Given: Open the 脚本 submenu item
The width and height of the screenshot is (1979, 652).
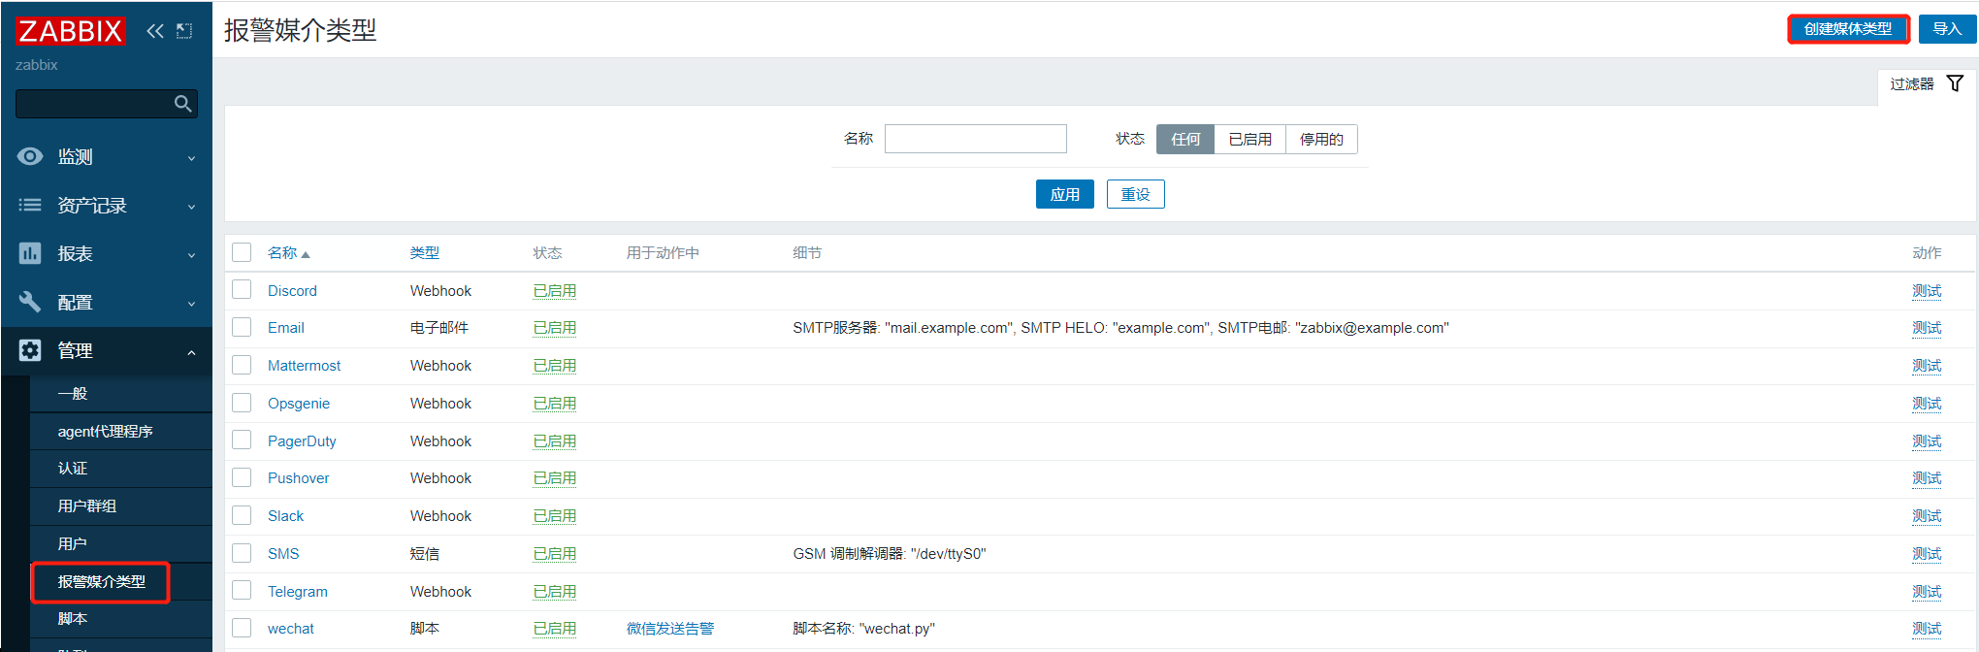Looking at the screenshot, I should [x=121, y=618].
